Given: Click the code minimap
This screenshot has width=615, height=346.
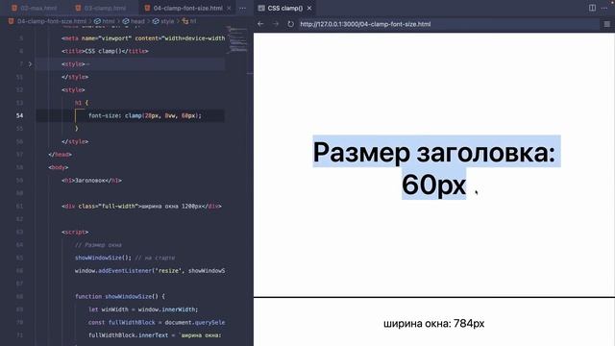Looking at the screenshot, I should pyautogui.click(x=237, y=39).
